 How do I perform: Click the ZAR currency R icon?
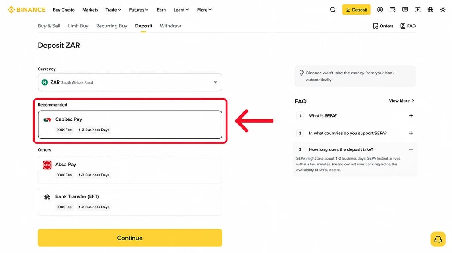[44, 82]
